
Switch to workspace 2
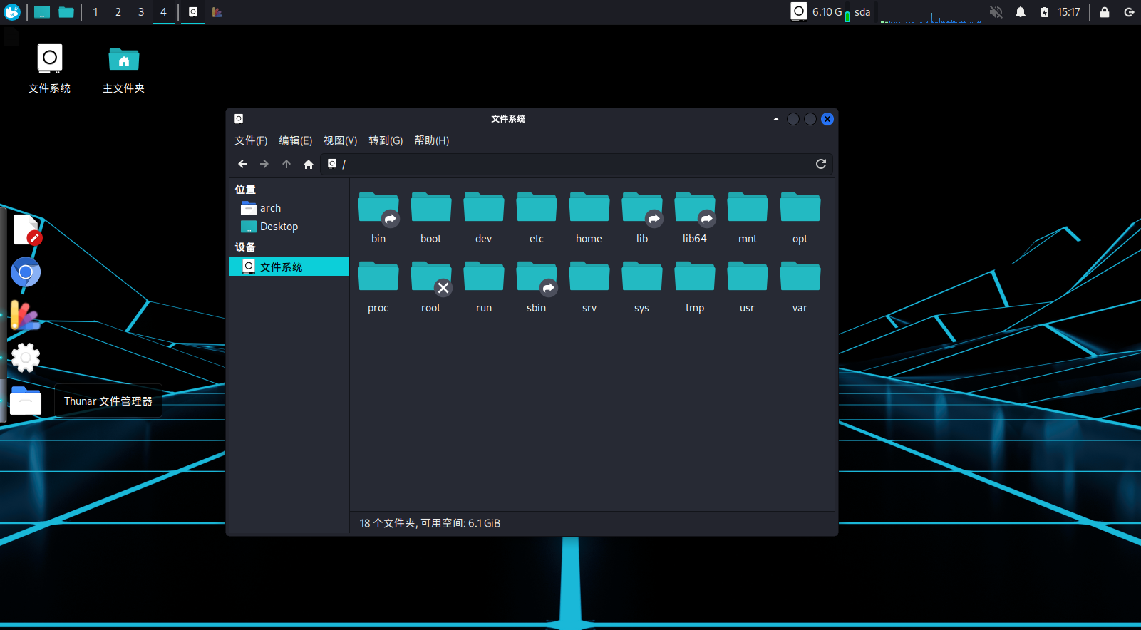point(118,12)
